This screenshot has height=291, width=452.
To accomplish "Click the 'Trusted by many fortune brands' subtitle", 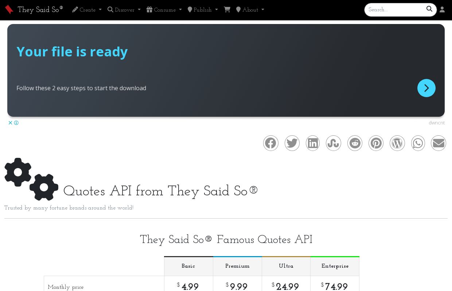I will 69,208.
